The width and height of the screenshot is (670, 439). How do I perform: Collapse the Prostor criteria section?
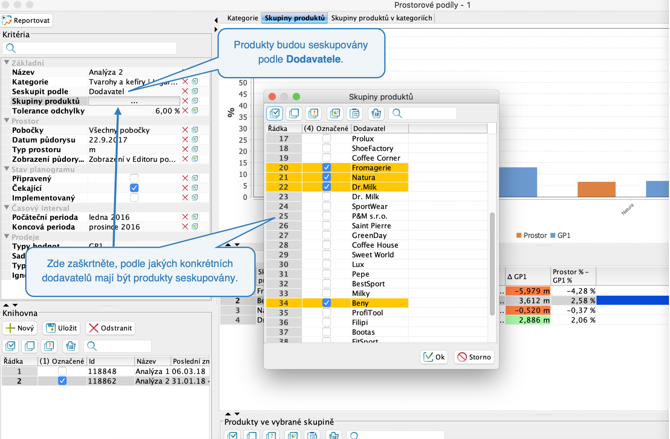click(7, 120)
